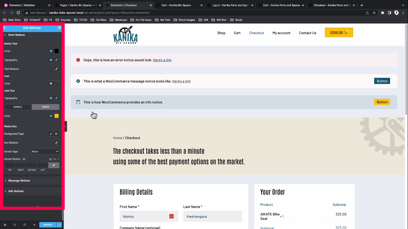Click the Last Name field

213,216
